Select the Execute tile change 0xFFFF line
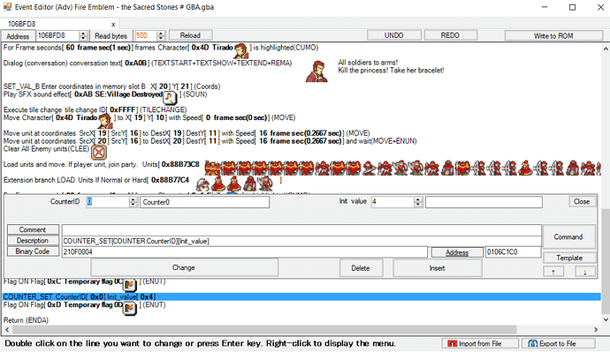Viewport: 610px width, 352px height. 95,109
